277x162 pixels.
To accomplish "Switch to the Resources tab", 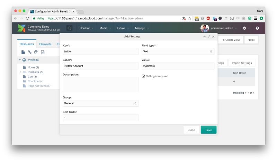I will (x=27, y=44).
